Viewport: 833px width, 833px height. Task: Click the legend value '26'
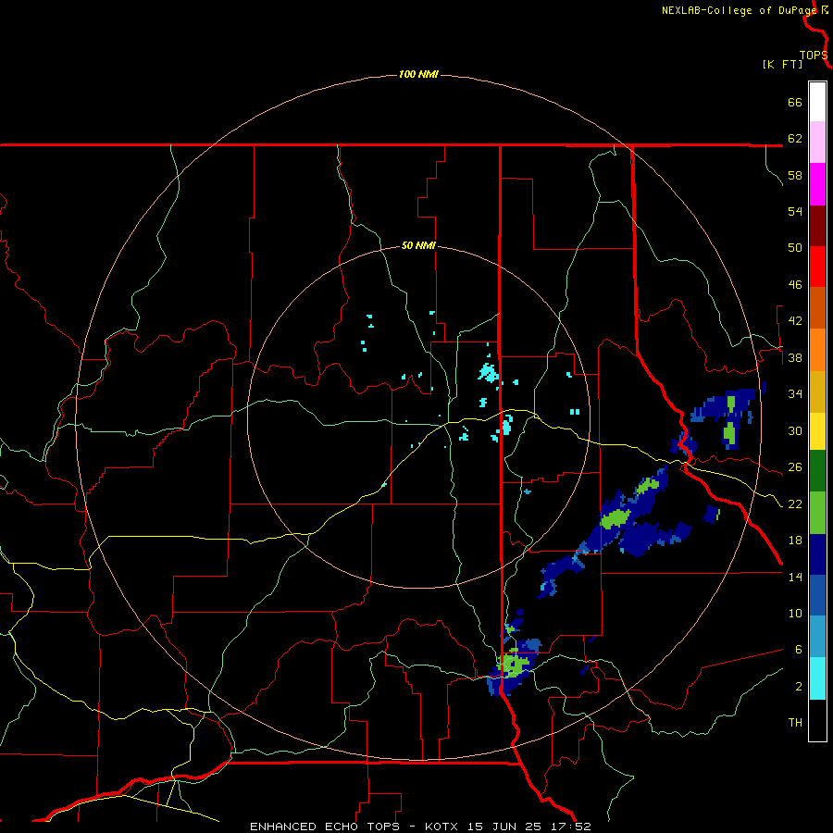click(795, 467)
